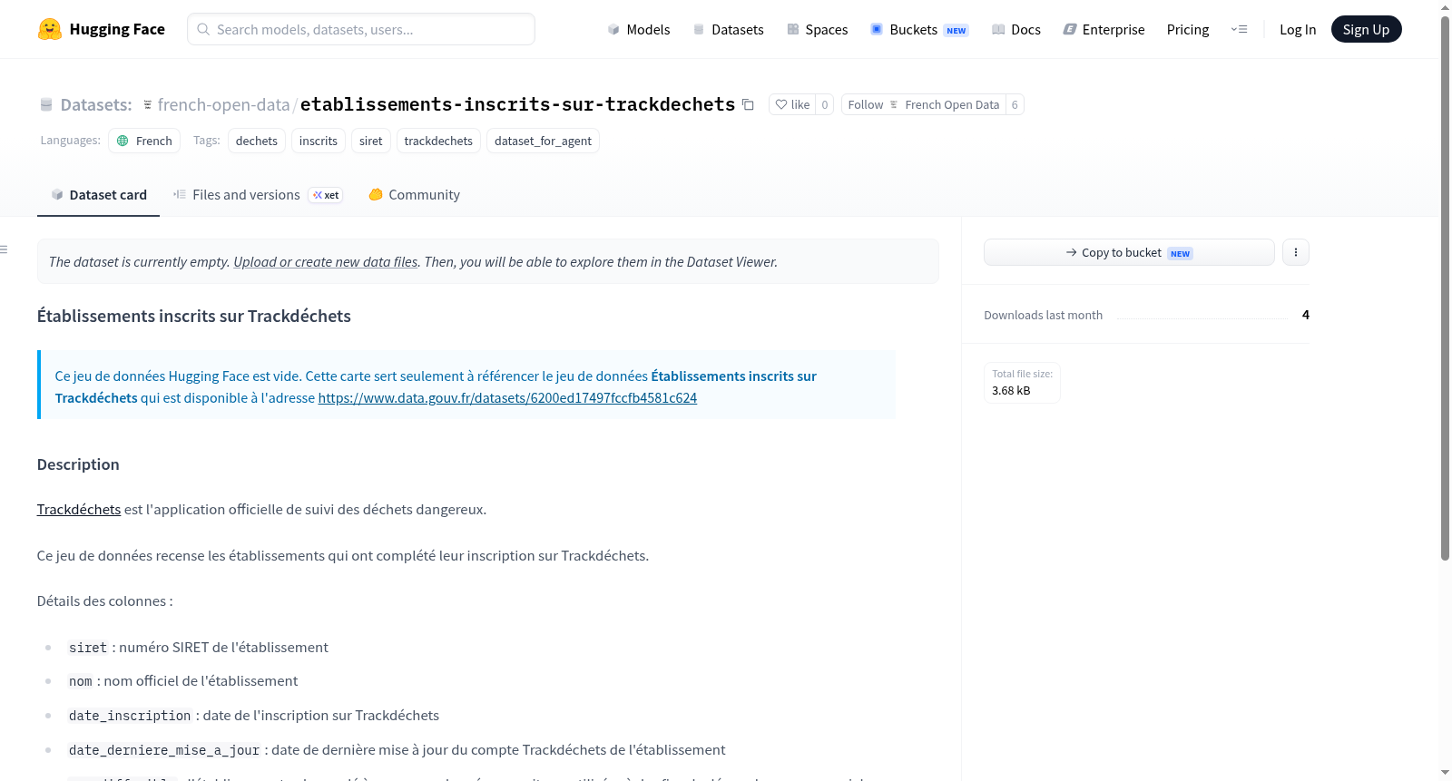The width and height of the screenshot is (1452, 781).
Task: Click the French language tag globe icon
Action: (x=123, y=141)
